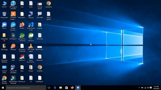161x90 pixels.
Task: Launch Visual Studio Code shortcut
Action: point(31,26)
